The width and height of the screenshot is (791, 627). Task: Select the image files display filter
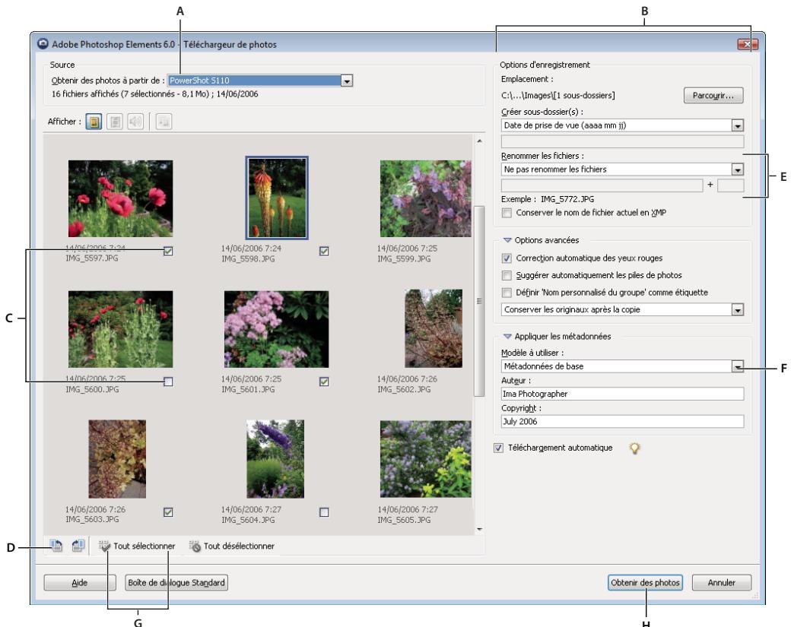94,120
